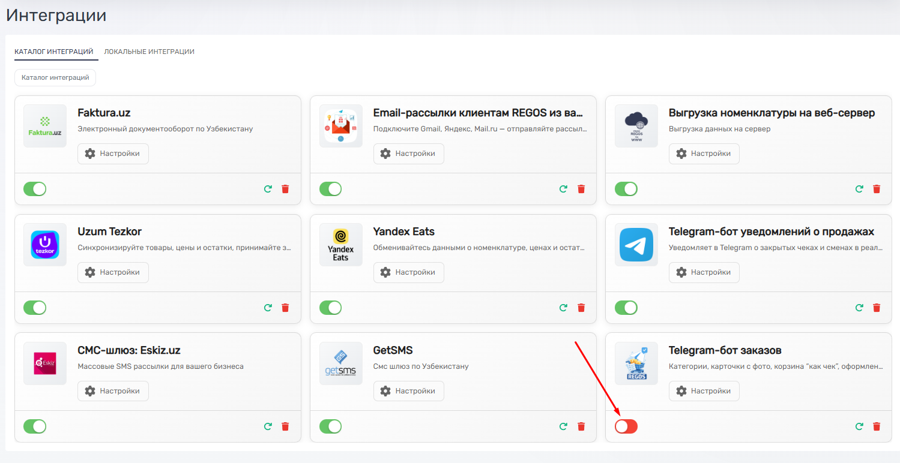Enable the Telegram-бот заказов toggle
This screenshot has height=463, width=900.
(626, 426)
